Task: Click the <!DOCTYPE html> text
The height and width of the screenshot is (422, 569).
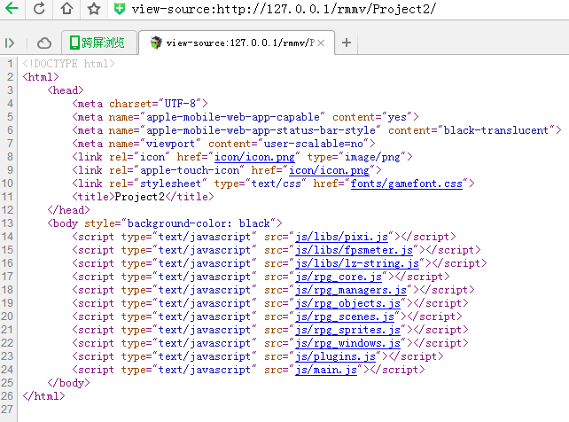Action: click(x=68, y=64)
